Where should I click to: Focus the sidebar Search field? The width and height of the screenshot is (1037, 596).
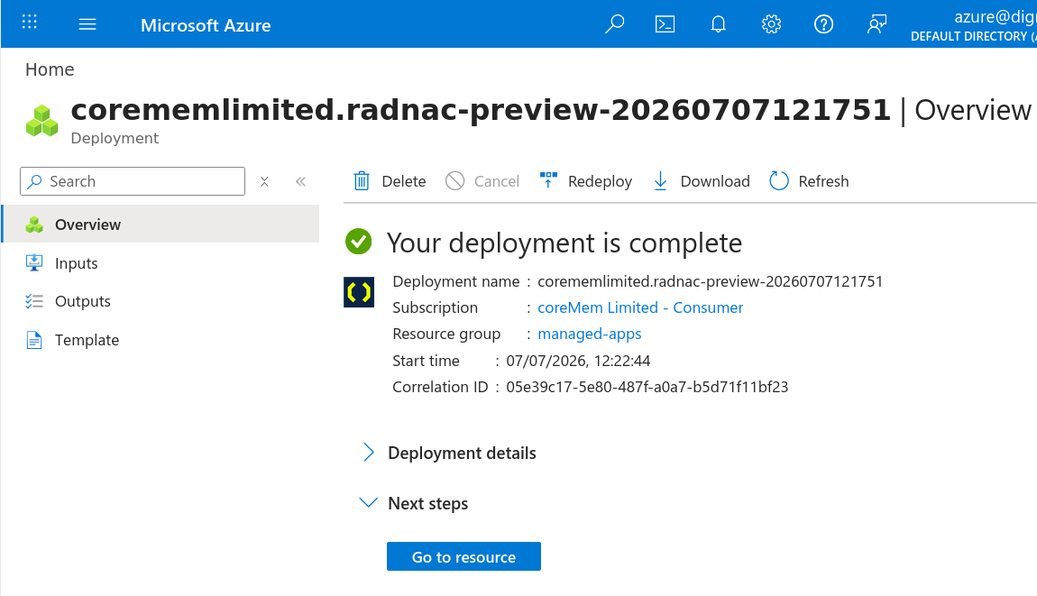133,181
